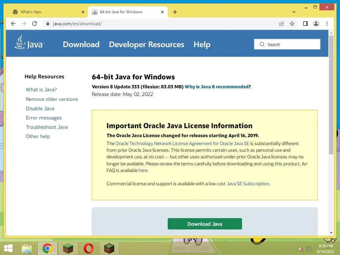Click the Java logo in the header
The image size is (340, 255).
pyautogui.click(x=29, y=42)
